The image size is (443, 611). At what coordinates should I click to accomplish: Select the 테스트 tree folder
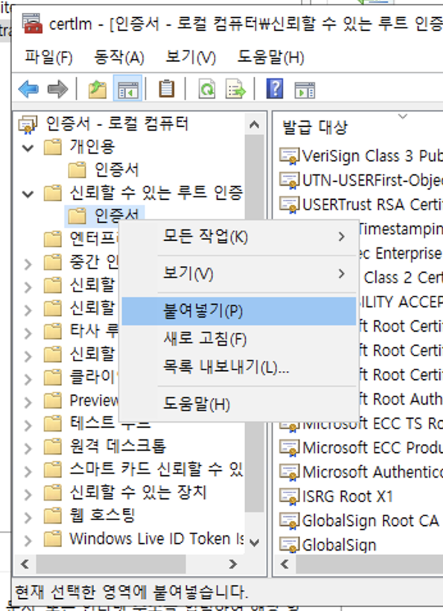pos(110,423)
